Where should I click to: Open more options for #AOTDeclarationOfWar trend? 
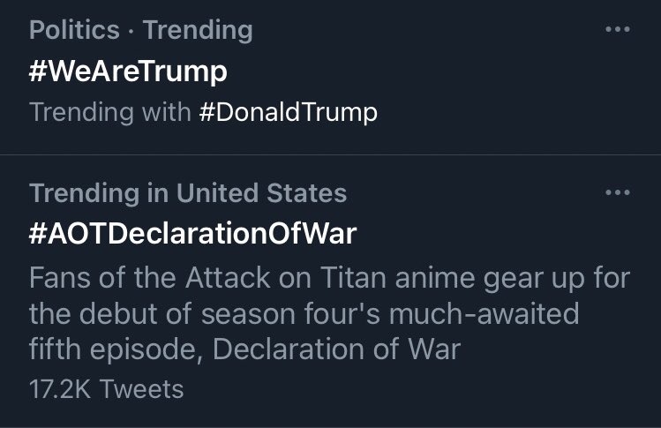[618, 192]
